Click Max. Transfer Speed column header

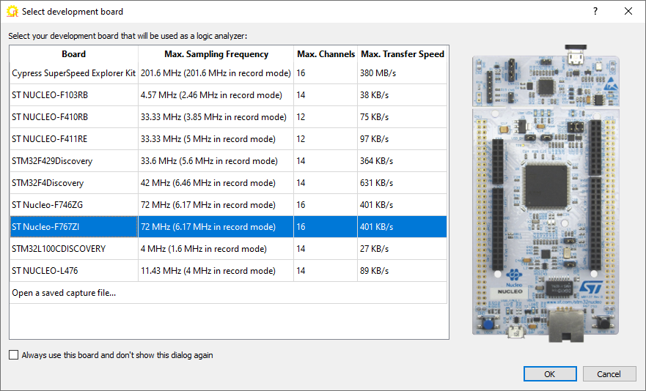pyautogui.click(x=402, y=54)
